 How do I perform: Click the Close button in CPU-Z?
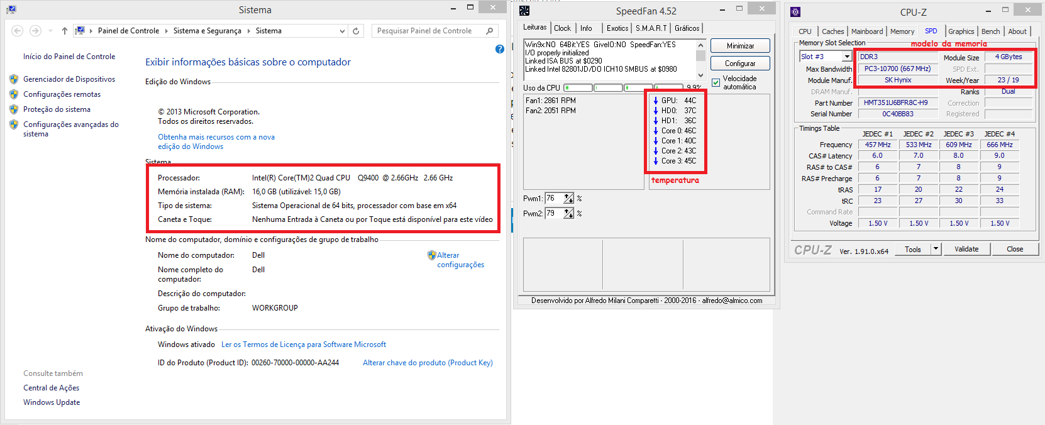coord(1015,249)
